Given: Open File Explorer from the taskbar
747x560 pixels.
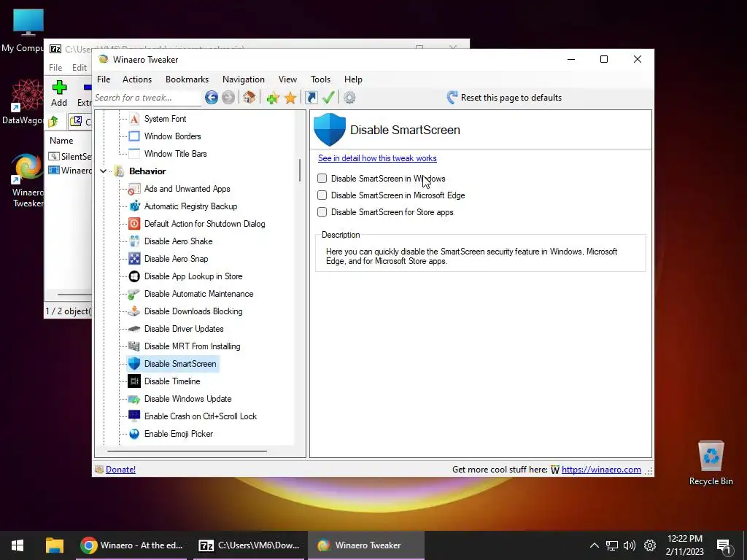Looking at the screenshot, I should [x=55, y=545].
